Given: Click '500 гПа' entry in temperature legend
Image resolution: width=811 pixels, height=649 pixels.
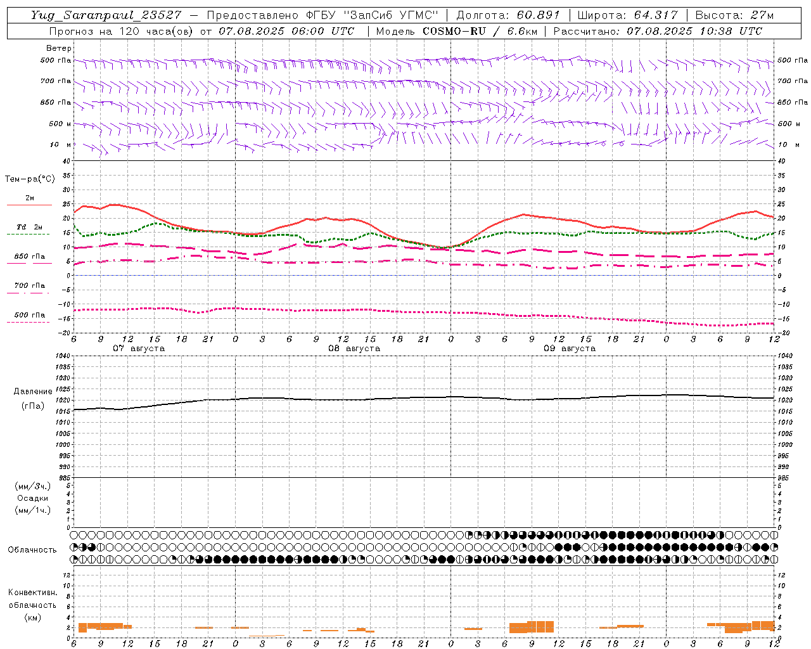Looking at the screenshot, I should tap(29, 315).
